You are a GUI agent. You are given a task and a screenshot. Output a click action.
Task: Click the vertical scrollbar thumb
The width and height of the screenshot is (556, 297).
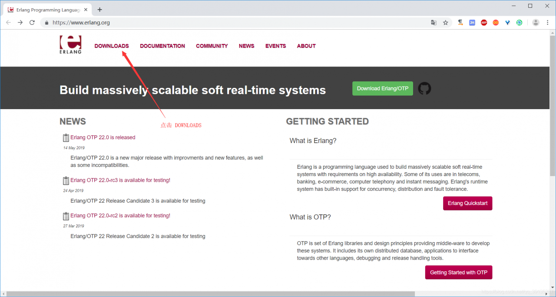tap(553, 107)
